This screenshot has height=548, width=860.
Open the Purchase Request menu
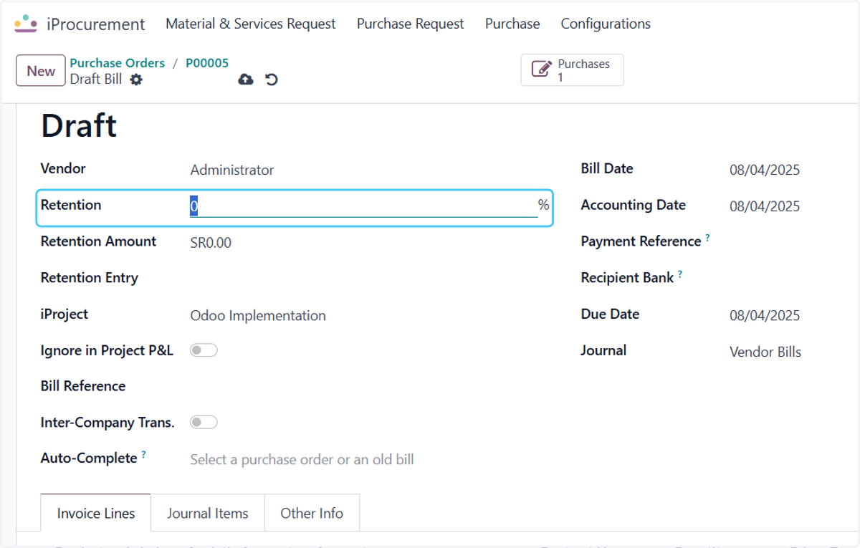411,24
